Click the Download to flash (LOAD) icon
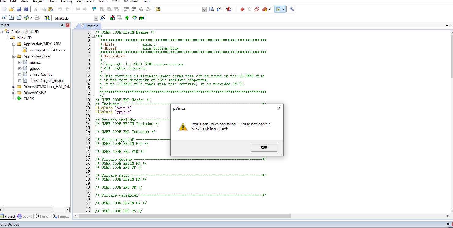The width and height of the screenshot is (453, 228). (47, 18)
